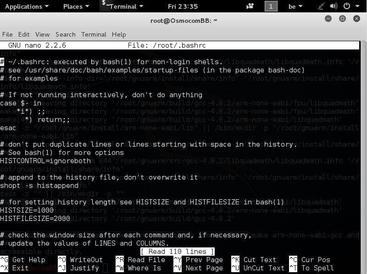
Task: Click the volume speaker icon
Action: 334,6
